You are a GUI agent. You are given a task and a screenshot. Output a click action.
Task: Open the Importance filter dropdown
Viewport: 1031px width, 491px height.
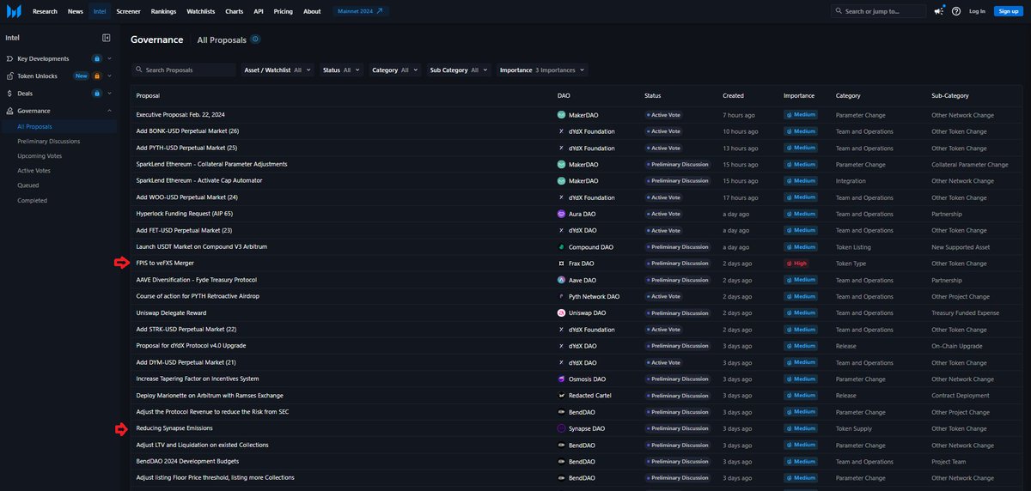(x=541, y=70)
